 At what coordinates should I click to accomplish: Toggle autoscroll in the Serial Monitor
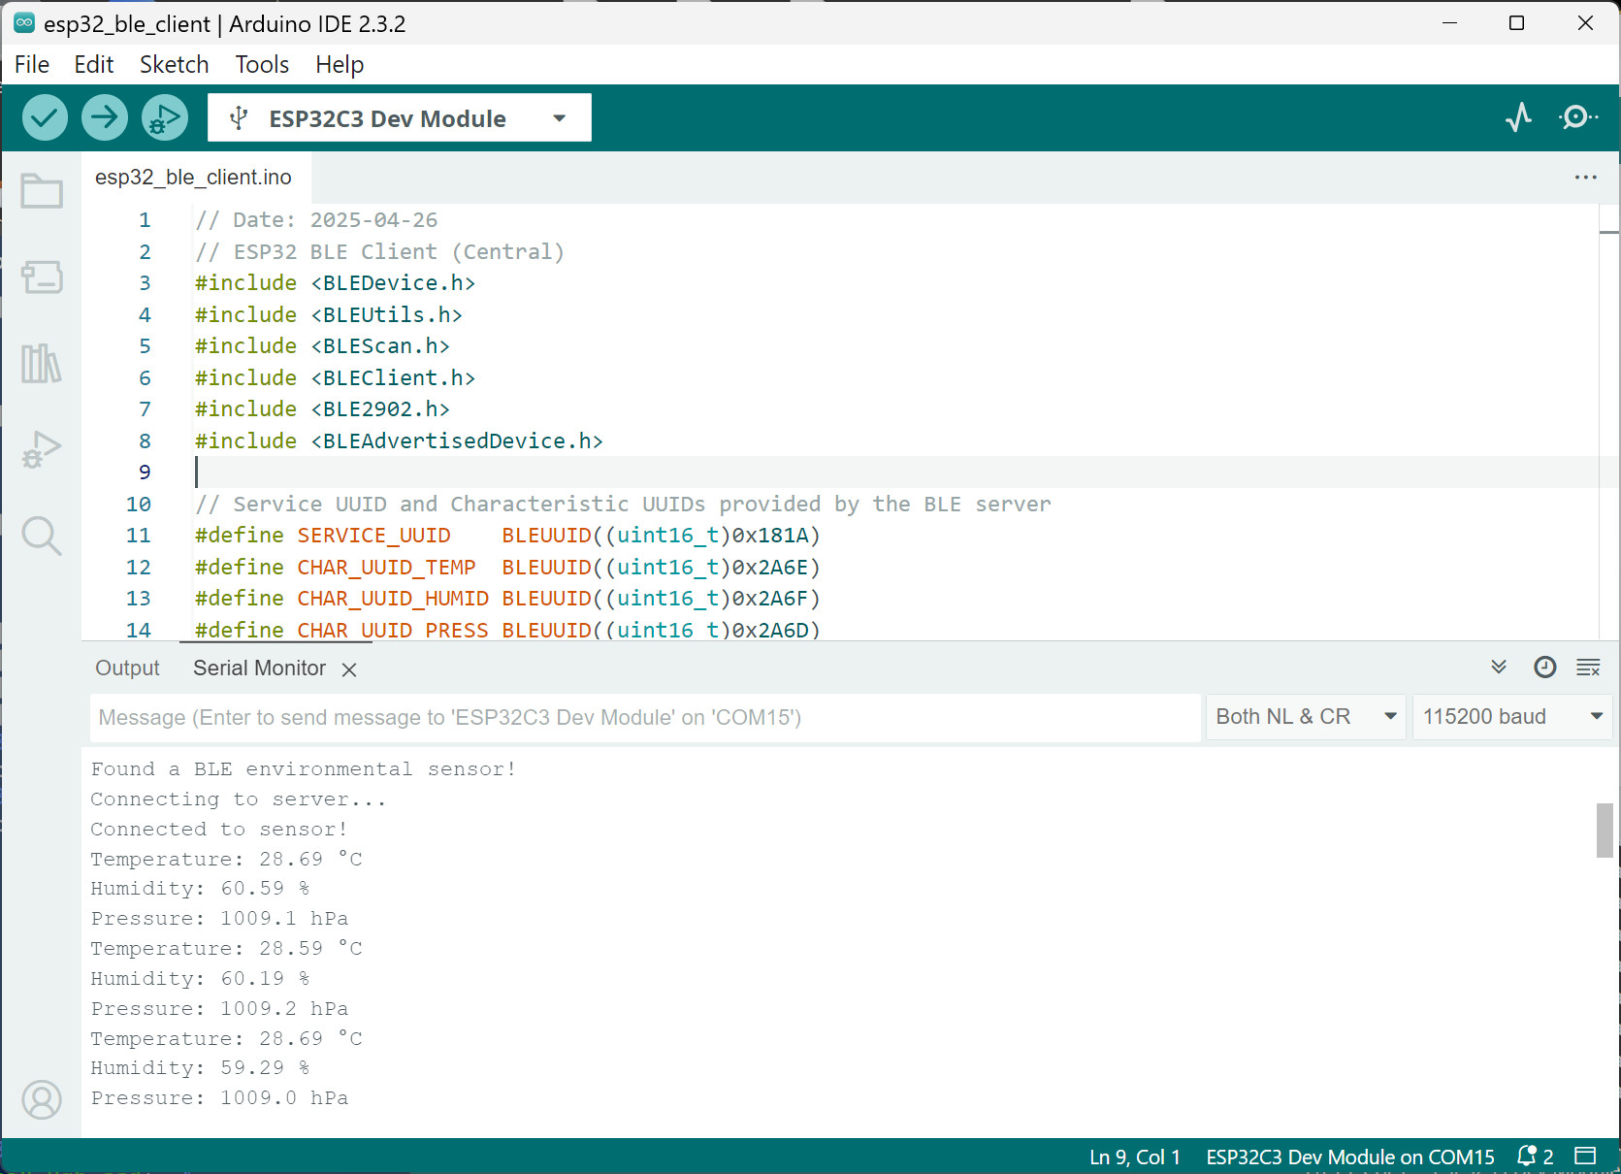(1499, 668)
